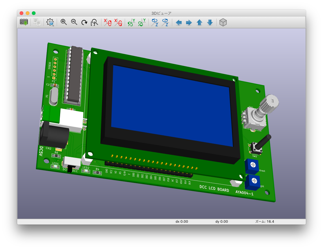This screenshot has height=249, width=323.
Task: Click the ズーム: 16.4 status value
Action: coord(265,221)
